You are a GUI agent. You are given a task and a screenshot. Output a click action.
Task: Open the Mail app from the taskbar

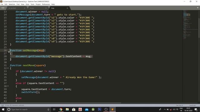tap(87, 109)
